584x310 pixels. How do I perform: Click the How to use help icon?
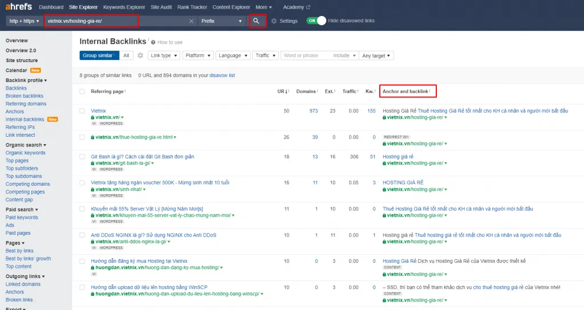coord(153,42)
